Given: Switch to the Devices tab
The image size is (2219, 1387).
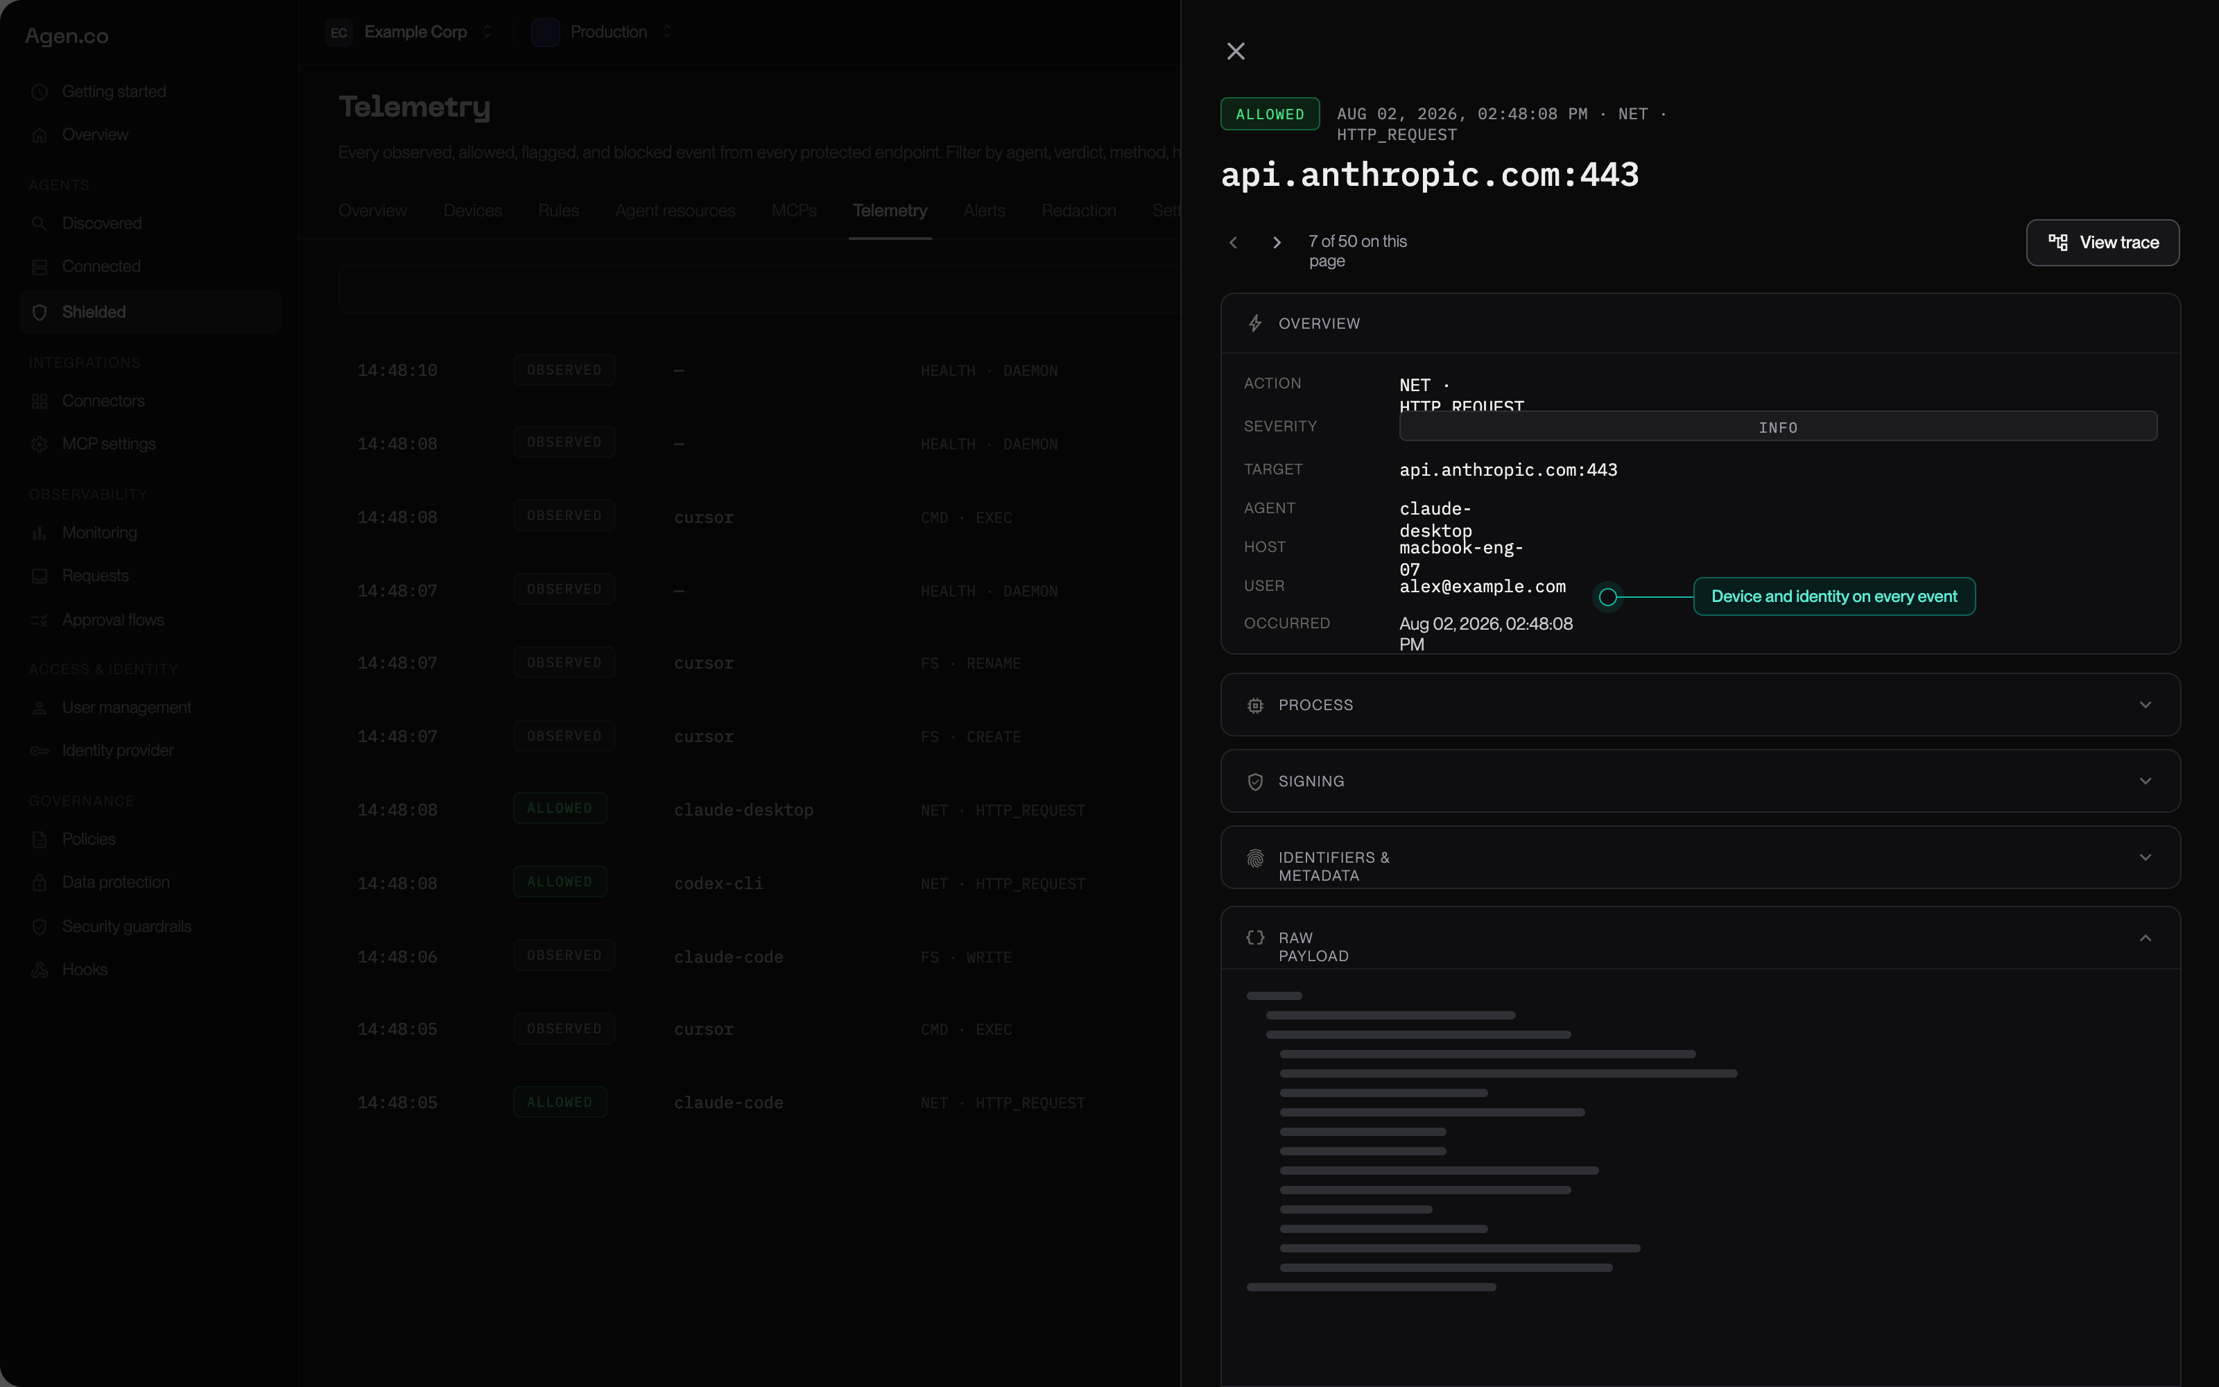Looking at the screenshot, I should click(x=472, y=211).
